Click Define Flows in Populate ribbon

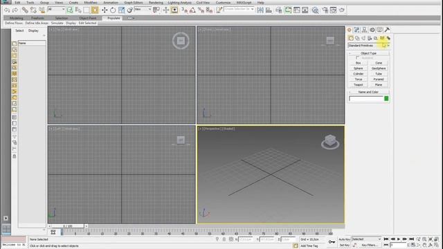click(x=14, y=23)
